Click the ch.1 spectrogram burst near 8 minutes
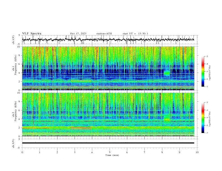The width and height of the screenshot is (222, 171). click(x=167, y=73)
